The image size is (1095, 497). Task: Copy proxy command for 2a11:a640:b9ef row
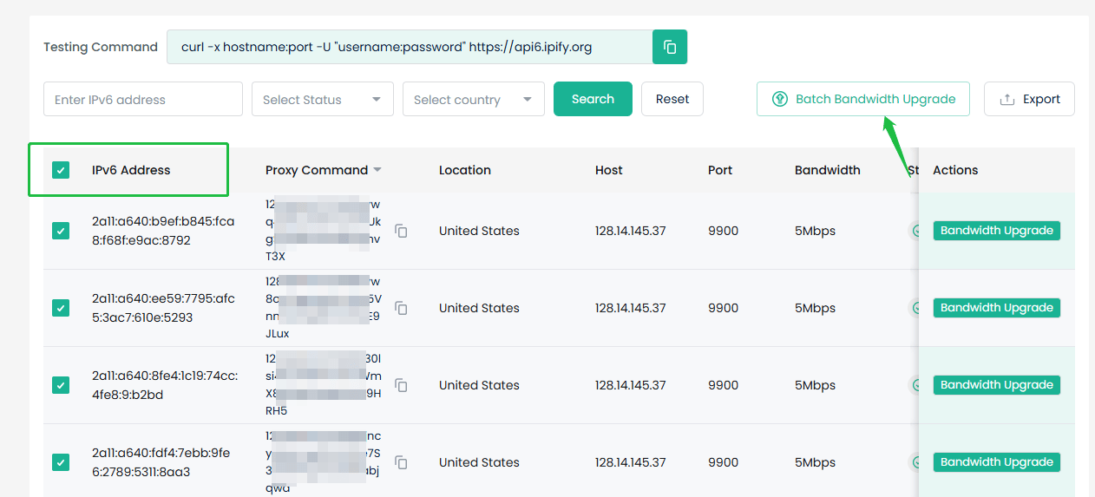tap(401, 231)
